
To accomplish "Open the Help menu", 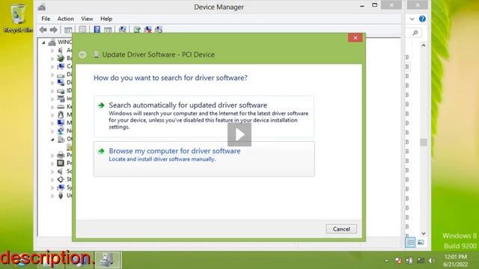I will (106, 19).
